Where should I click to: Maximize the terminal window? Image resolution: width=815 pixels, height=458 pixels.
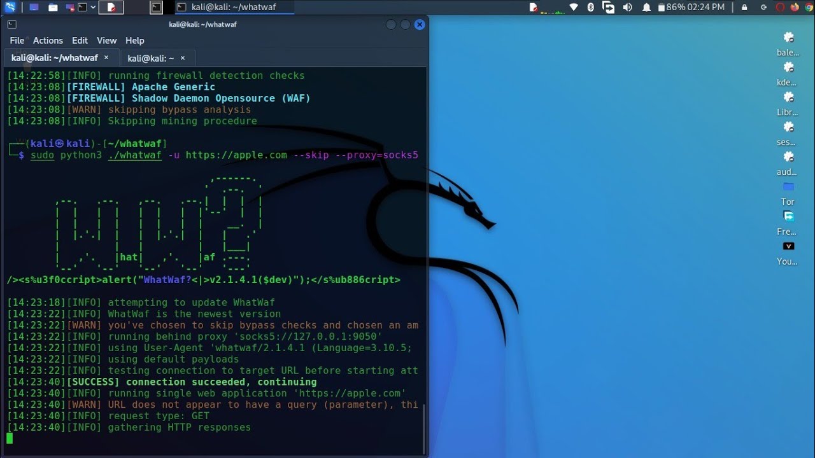[x=405, y=25]
